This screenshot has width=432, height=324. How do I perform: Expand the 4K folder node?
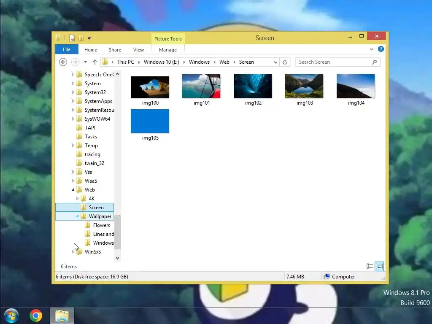tap(77, 198)
